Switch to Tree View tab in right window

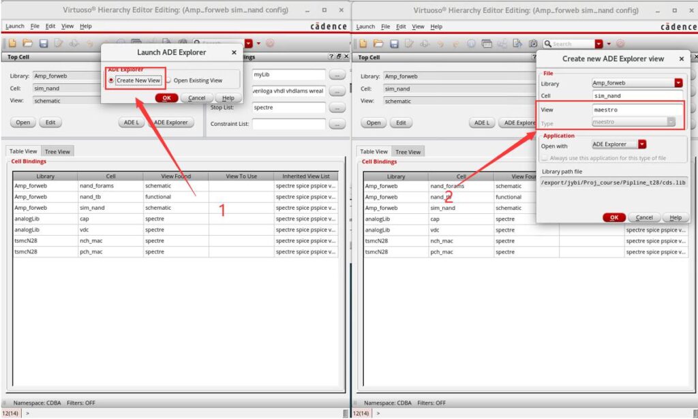pos(408,152)
